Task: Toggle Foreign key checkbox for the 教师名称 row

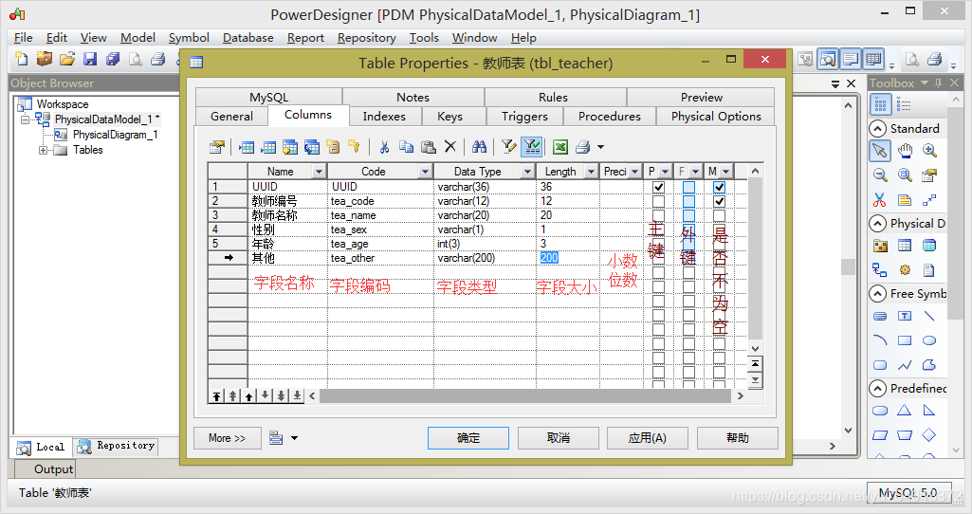Action: pos(688,215)
